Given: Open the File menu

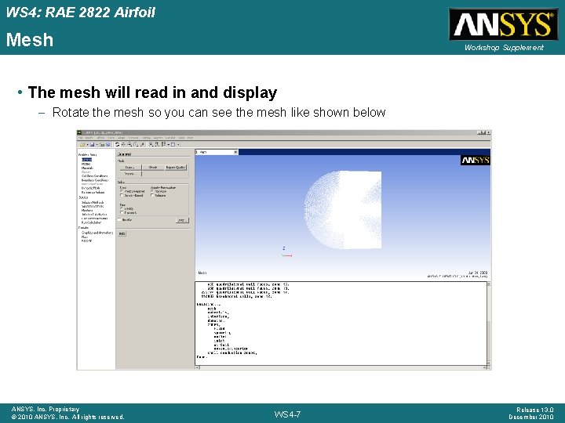Looking at the screenshot, I should tap(80, 138).
